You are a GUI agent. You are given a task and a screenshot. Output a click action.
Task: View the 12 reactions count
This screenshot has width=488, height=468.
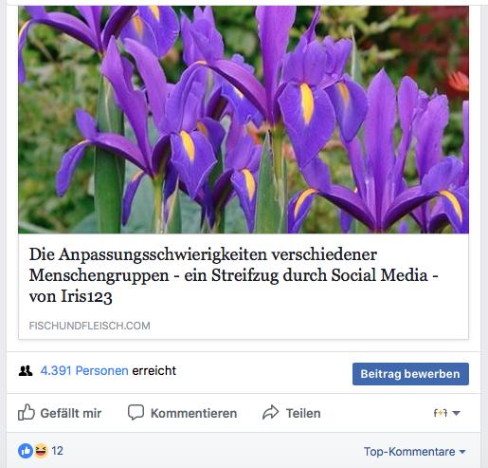[x=57, y=451]
